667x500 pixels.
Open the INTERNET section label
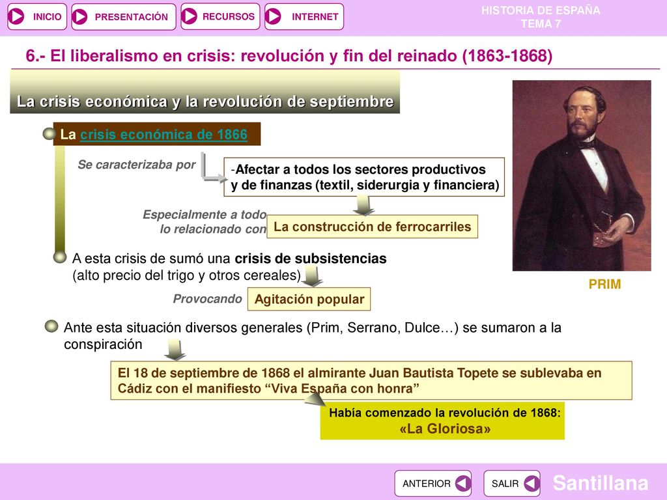315,17
